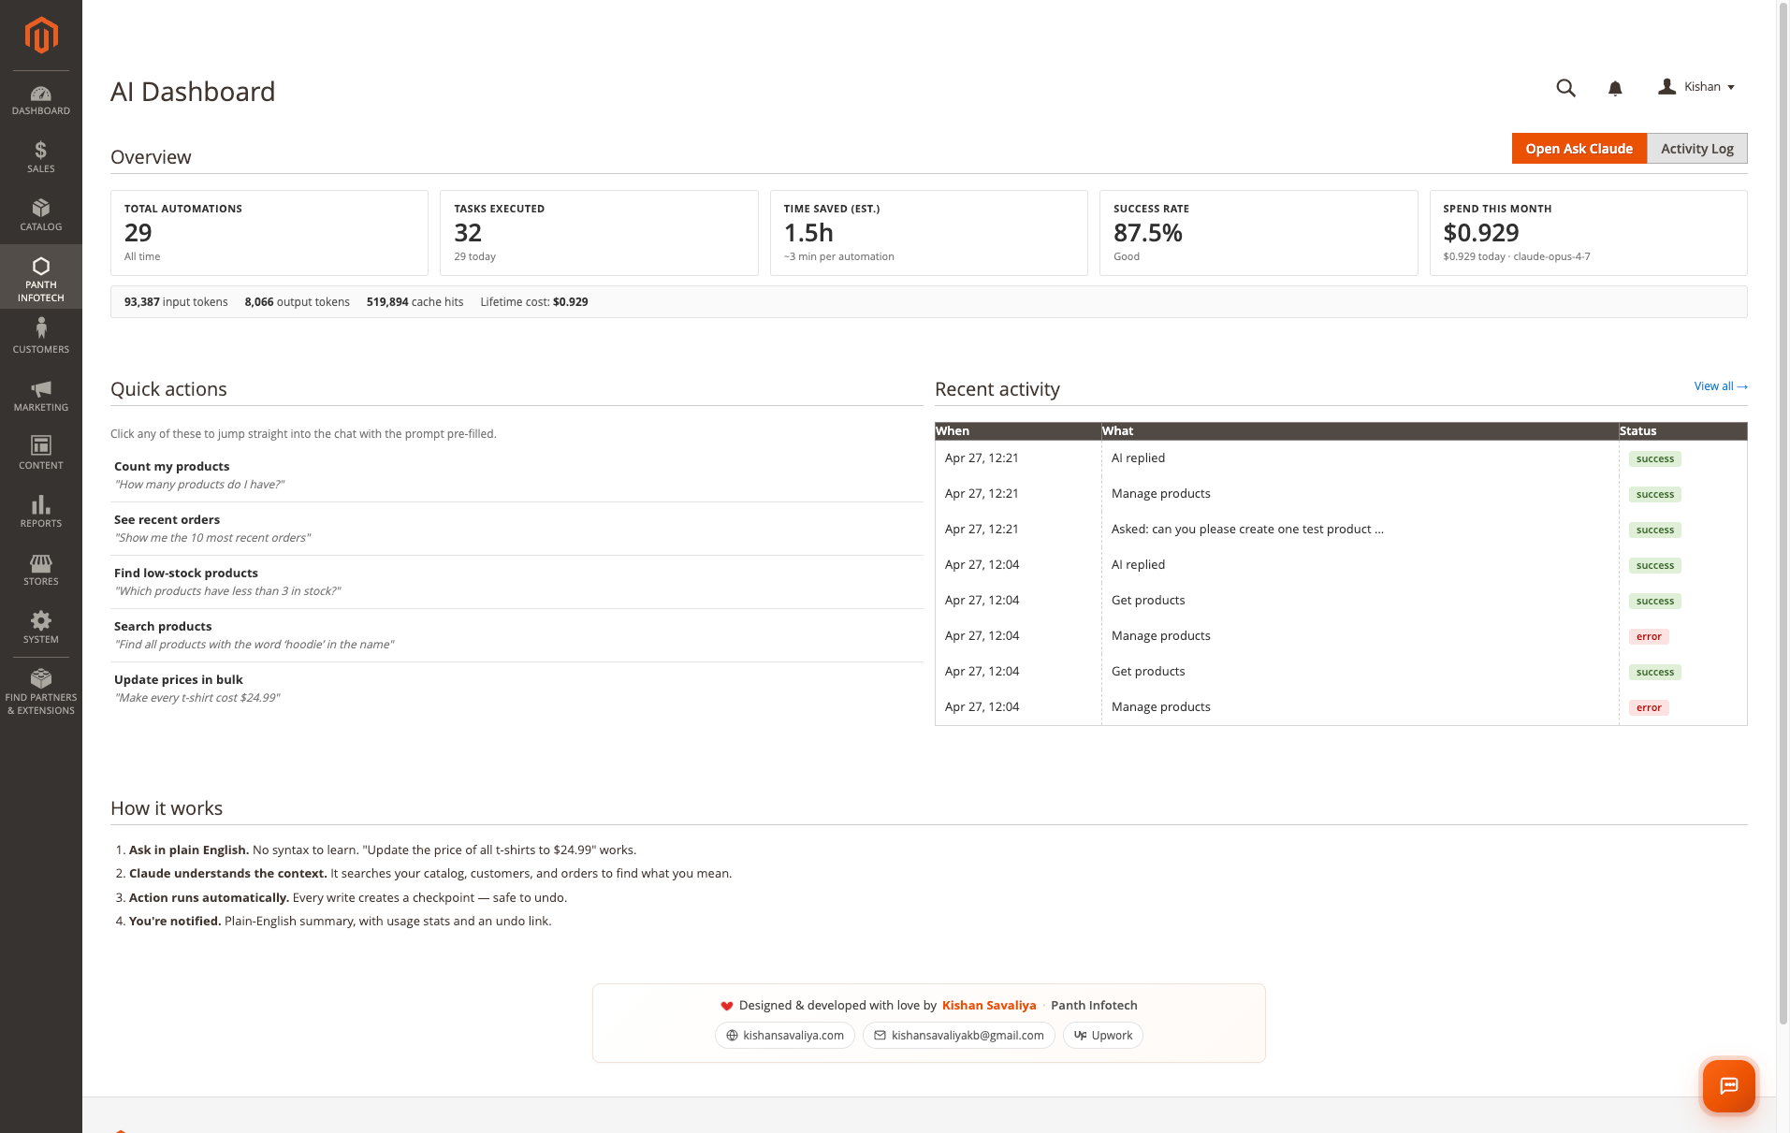Open the Marketing sidebar menu
This screenshot has width=1790, height=1133.
[x=41, y=396]
